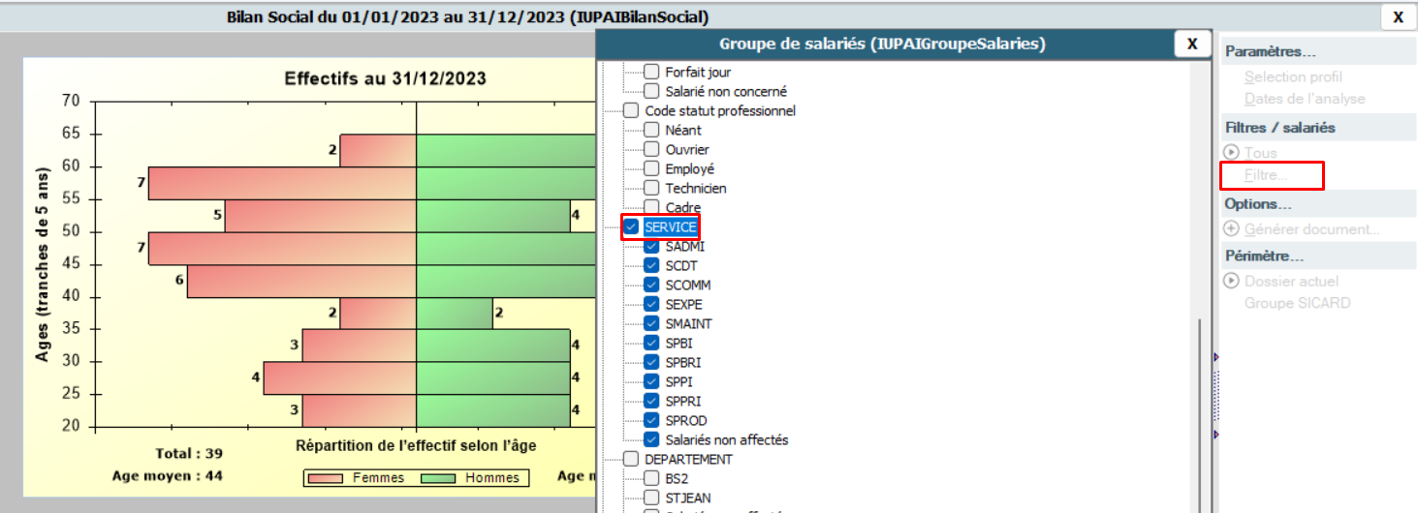
Task: Select the DEPARTEMENT tree label
Action: [689, 459]
